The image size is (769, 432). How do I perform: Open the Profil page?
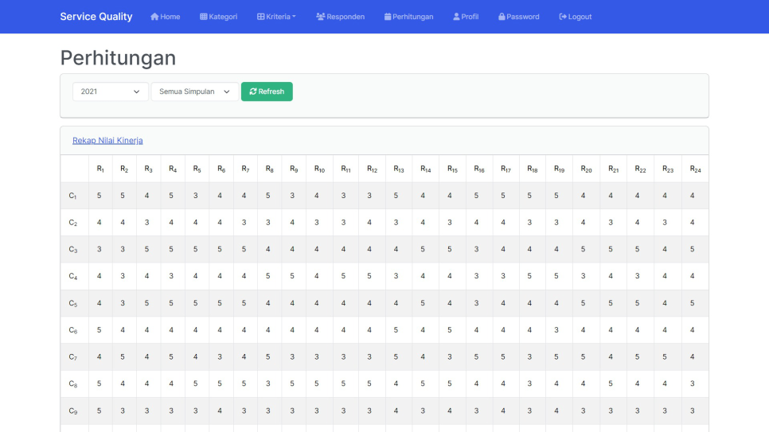point(466,17)
